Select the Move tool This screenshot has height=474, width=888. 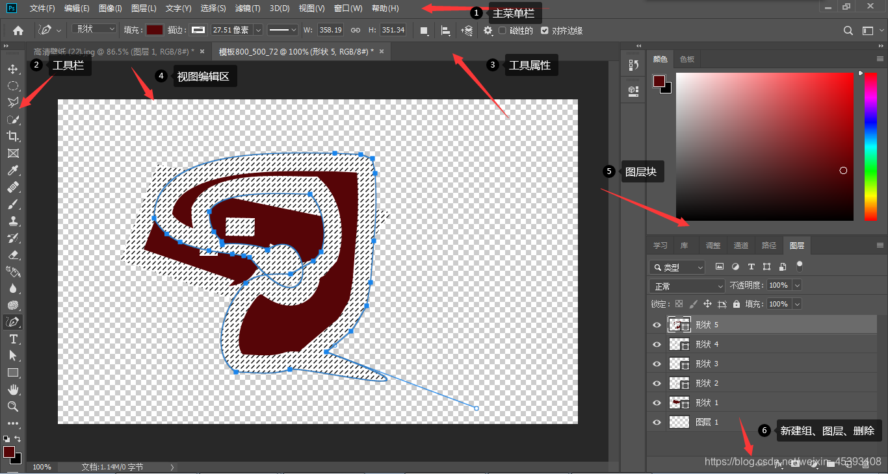[x=12, y=69]
